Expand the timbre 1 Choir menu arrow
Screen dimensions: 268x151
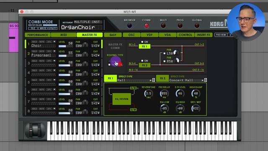coord(54,42)
